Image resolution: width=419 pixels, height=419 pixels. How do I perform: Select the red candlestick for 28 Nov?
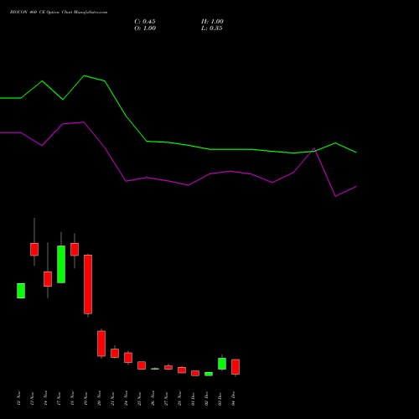(x=182, y=370)
